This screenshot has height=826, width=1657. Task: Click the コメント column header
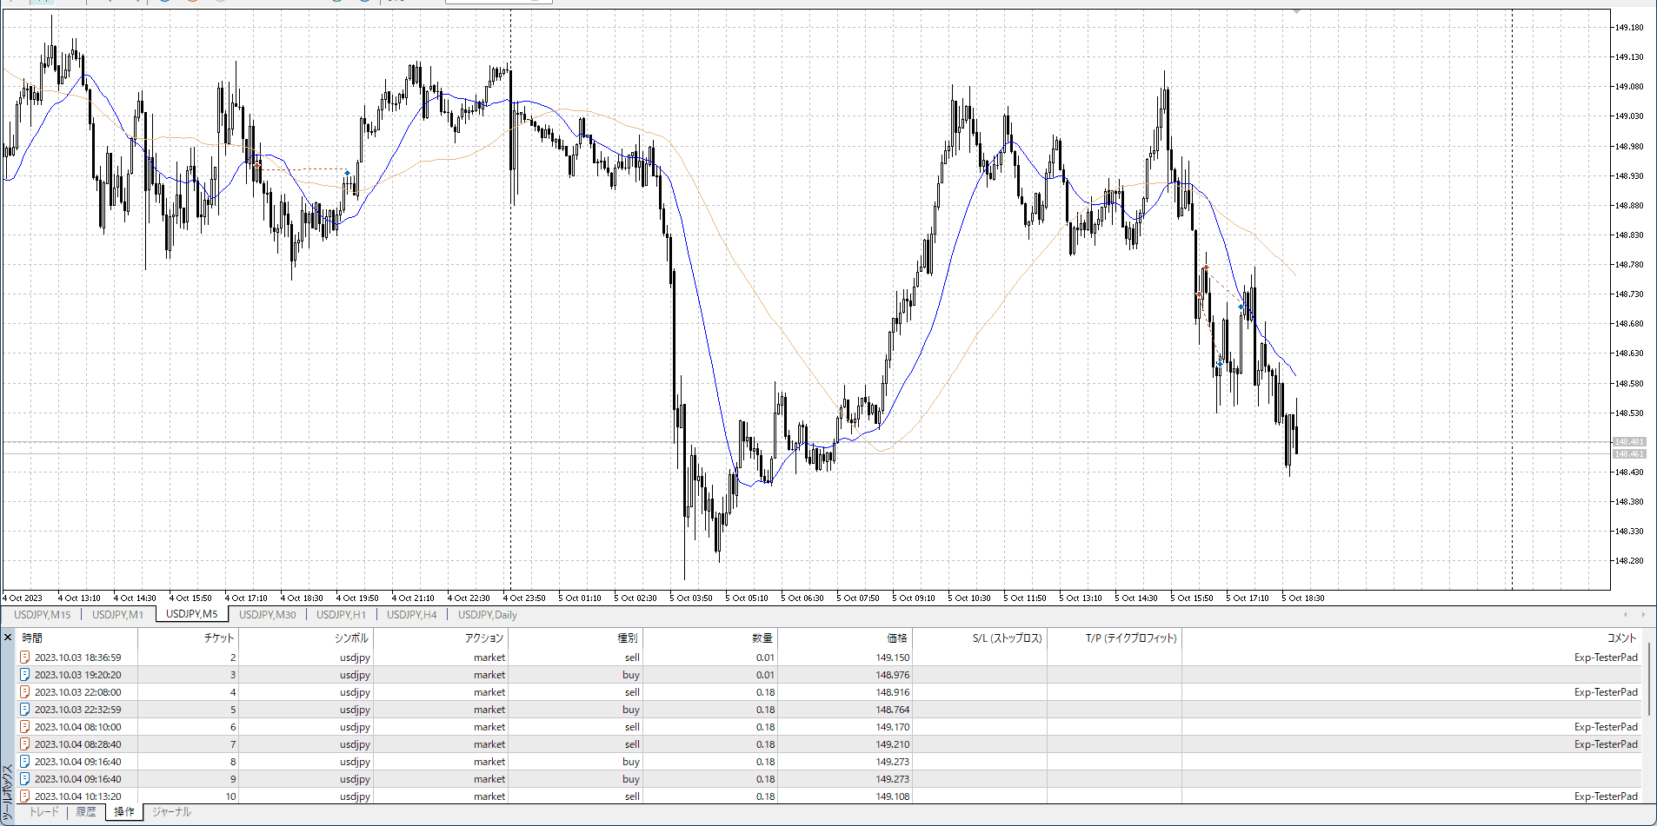1620,638
